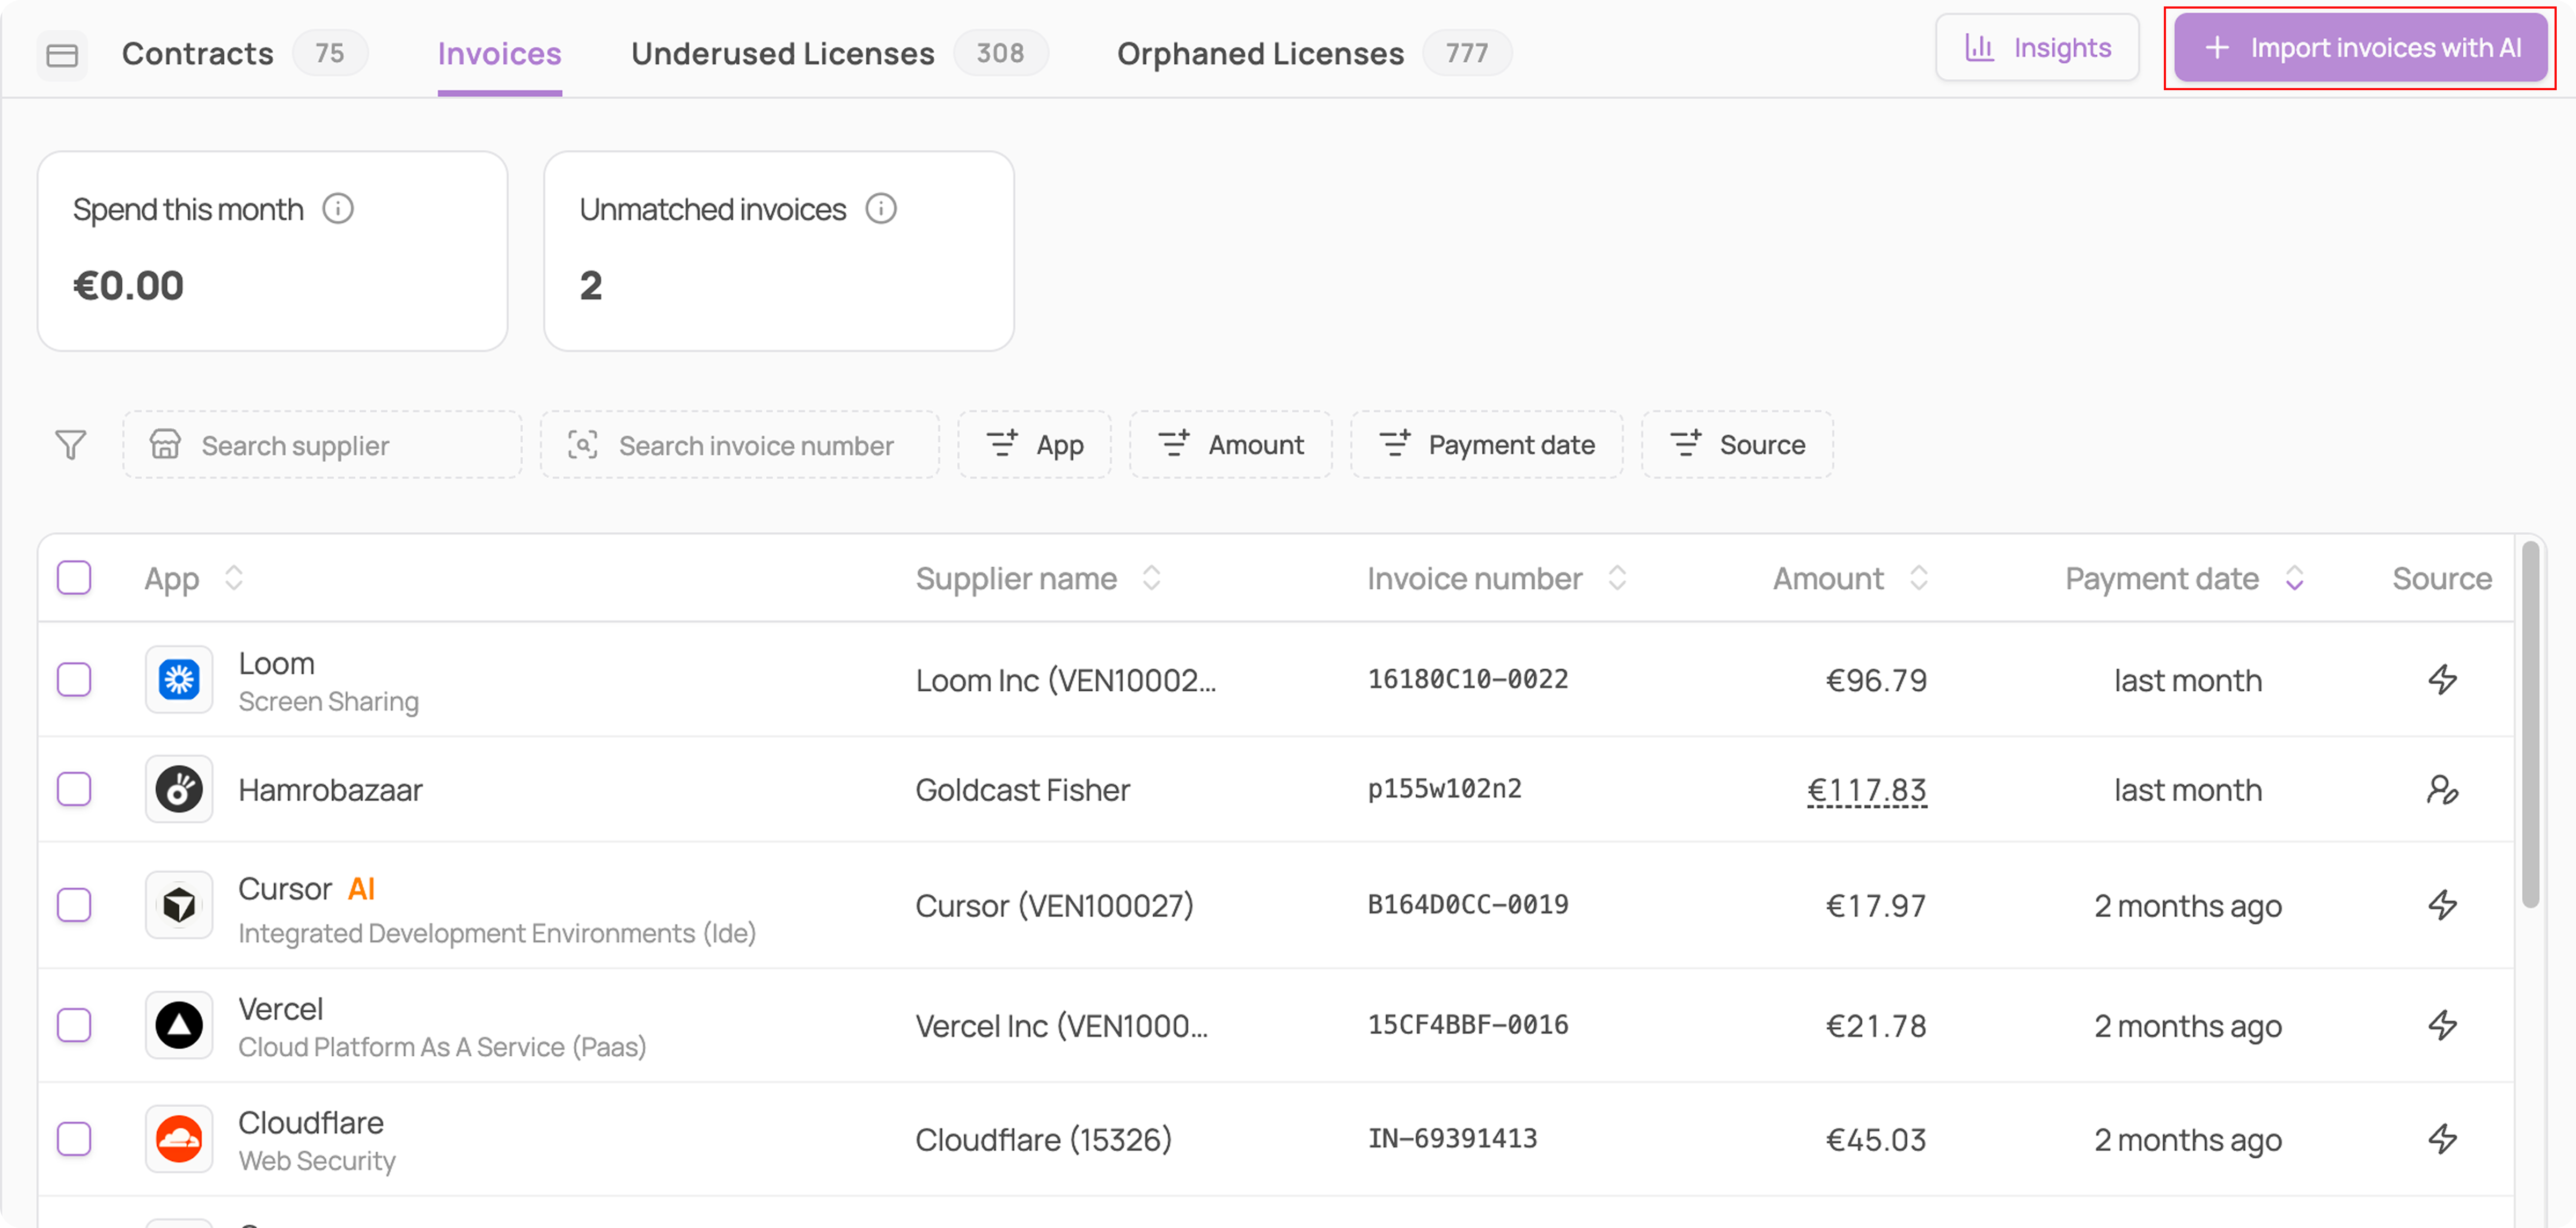
Task: Click the invoices table vertical scrollbar
Action: [2530, 725]
